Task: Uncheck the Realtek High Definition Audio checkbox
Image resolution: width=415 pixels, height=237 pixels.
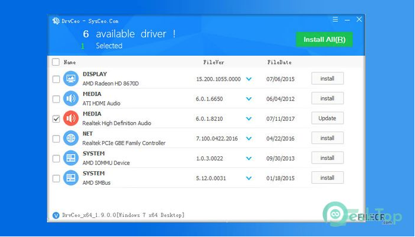Action: click(56, 118)
